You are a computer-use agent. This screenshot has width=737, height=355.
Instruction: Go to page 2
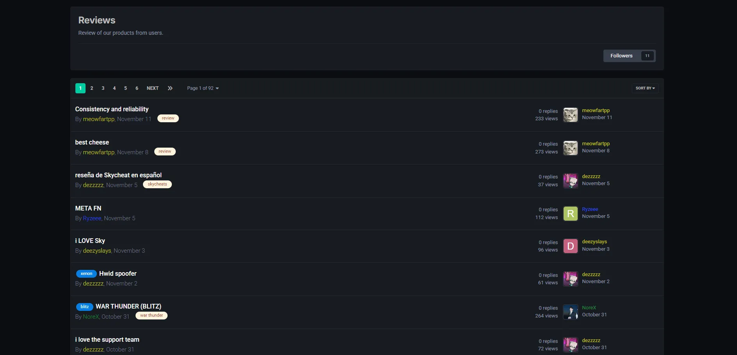92,88
